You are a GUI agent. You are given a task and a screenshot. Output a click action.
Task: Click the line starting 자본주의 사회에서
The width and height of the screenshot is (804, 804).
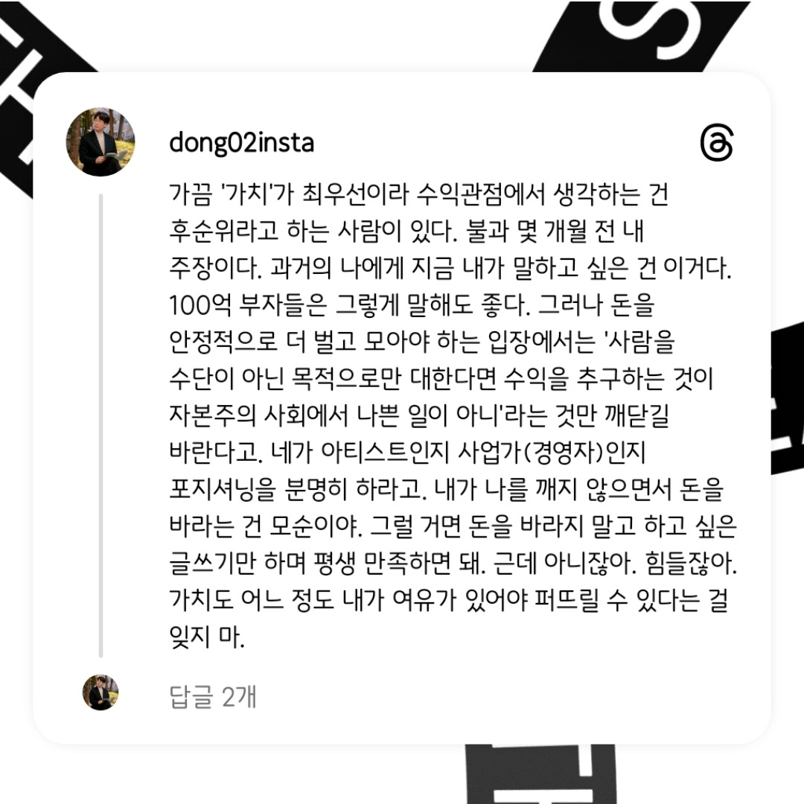pyautogui.click(x=419, y=415)
